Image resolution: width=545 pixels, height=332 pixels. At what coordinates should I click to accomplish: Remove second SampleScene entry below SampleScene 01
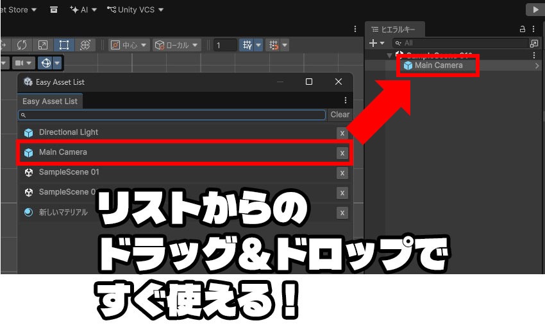click(x=342, y=193)
